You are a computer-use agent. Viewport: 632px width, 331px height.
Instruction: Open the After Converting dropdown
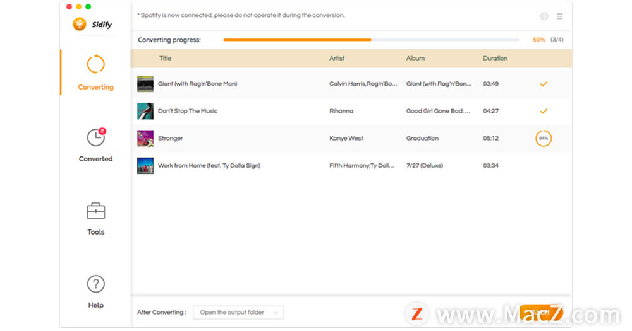pos(238,313)
